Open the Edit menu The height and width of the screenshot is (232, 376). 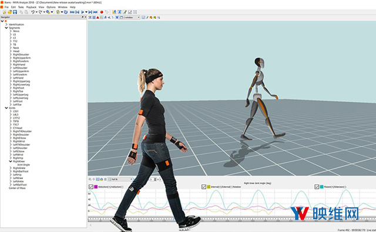[x=14, y=7]
